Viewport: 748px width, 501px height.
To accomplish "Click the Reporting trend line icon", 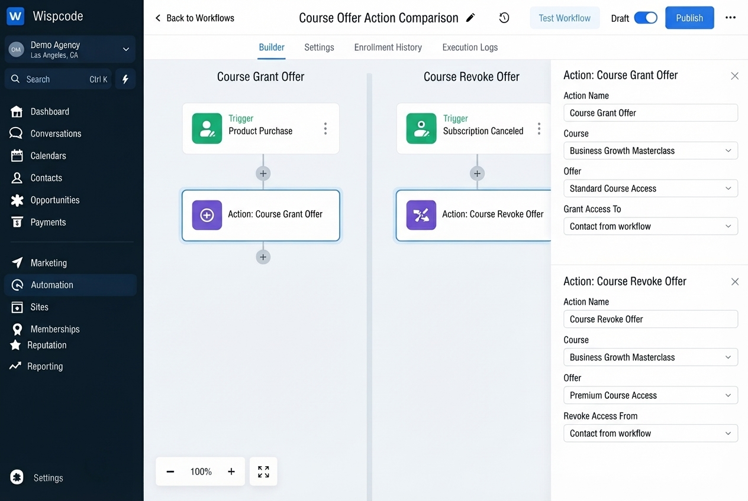I will [x=15, y=366].
